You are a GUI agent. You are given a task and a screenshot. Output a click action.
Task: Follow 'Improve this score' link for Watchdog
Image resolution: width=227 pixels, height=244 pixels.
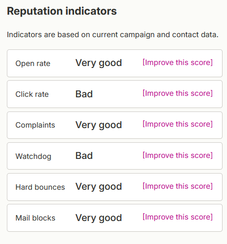point(177,155)
